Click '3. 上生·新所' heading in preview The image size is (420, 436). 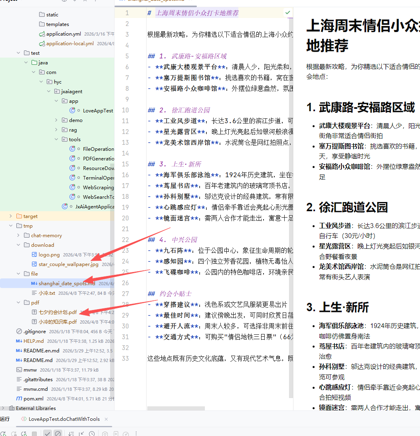click(337, 307)
